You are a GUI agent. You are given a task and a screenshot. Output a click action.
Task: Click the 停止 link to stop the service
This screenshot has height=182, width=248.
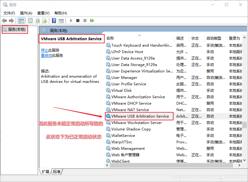[45, 50]
